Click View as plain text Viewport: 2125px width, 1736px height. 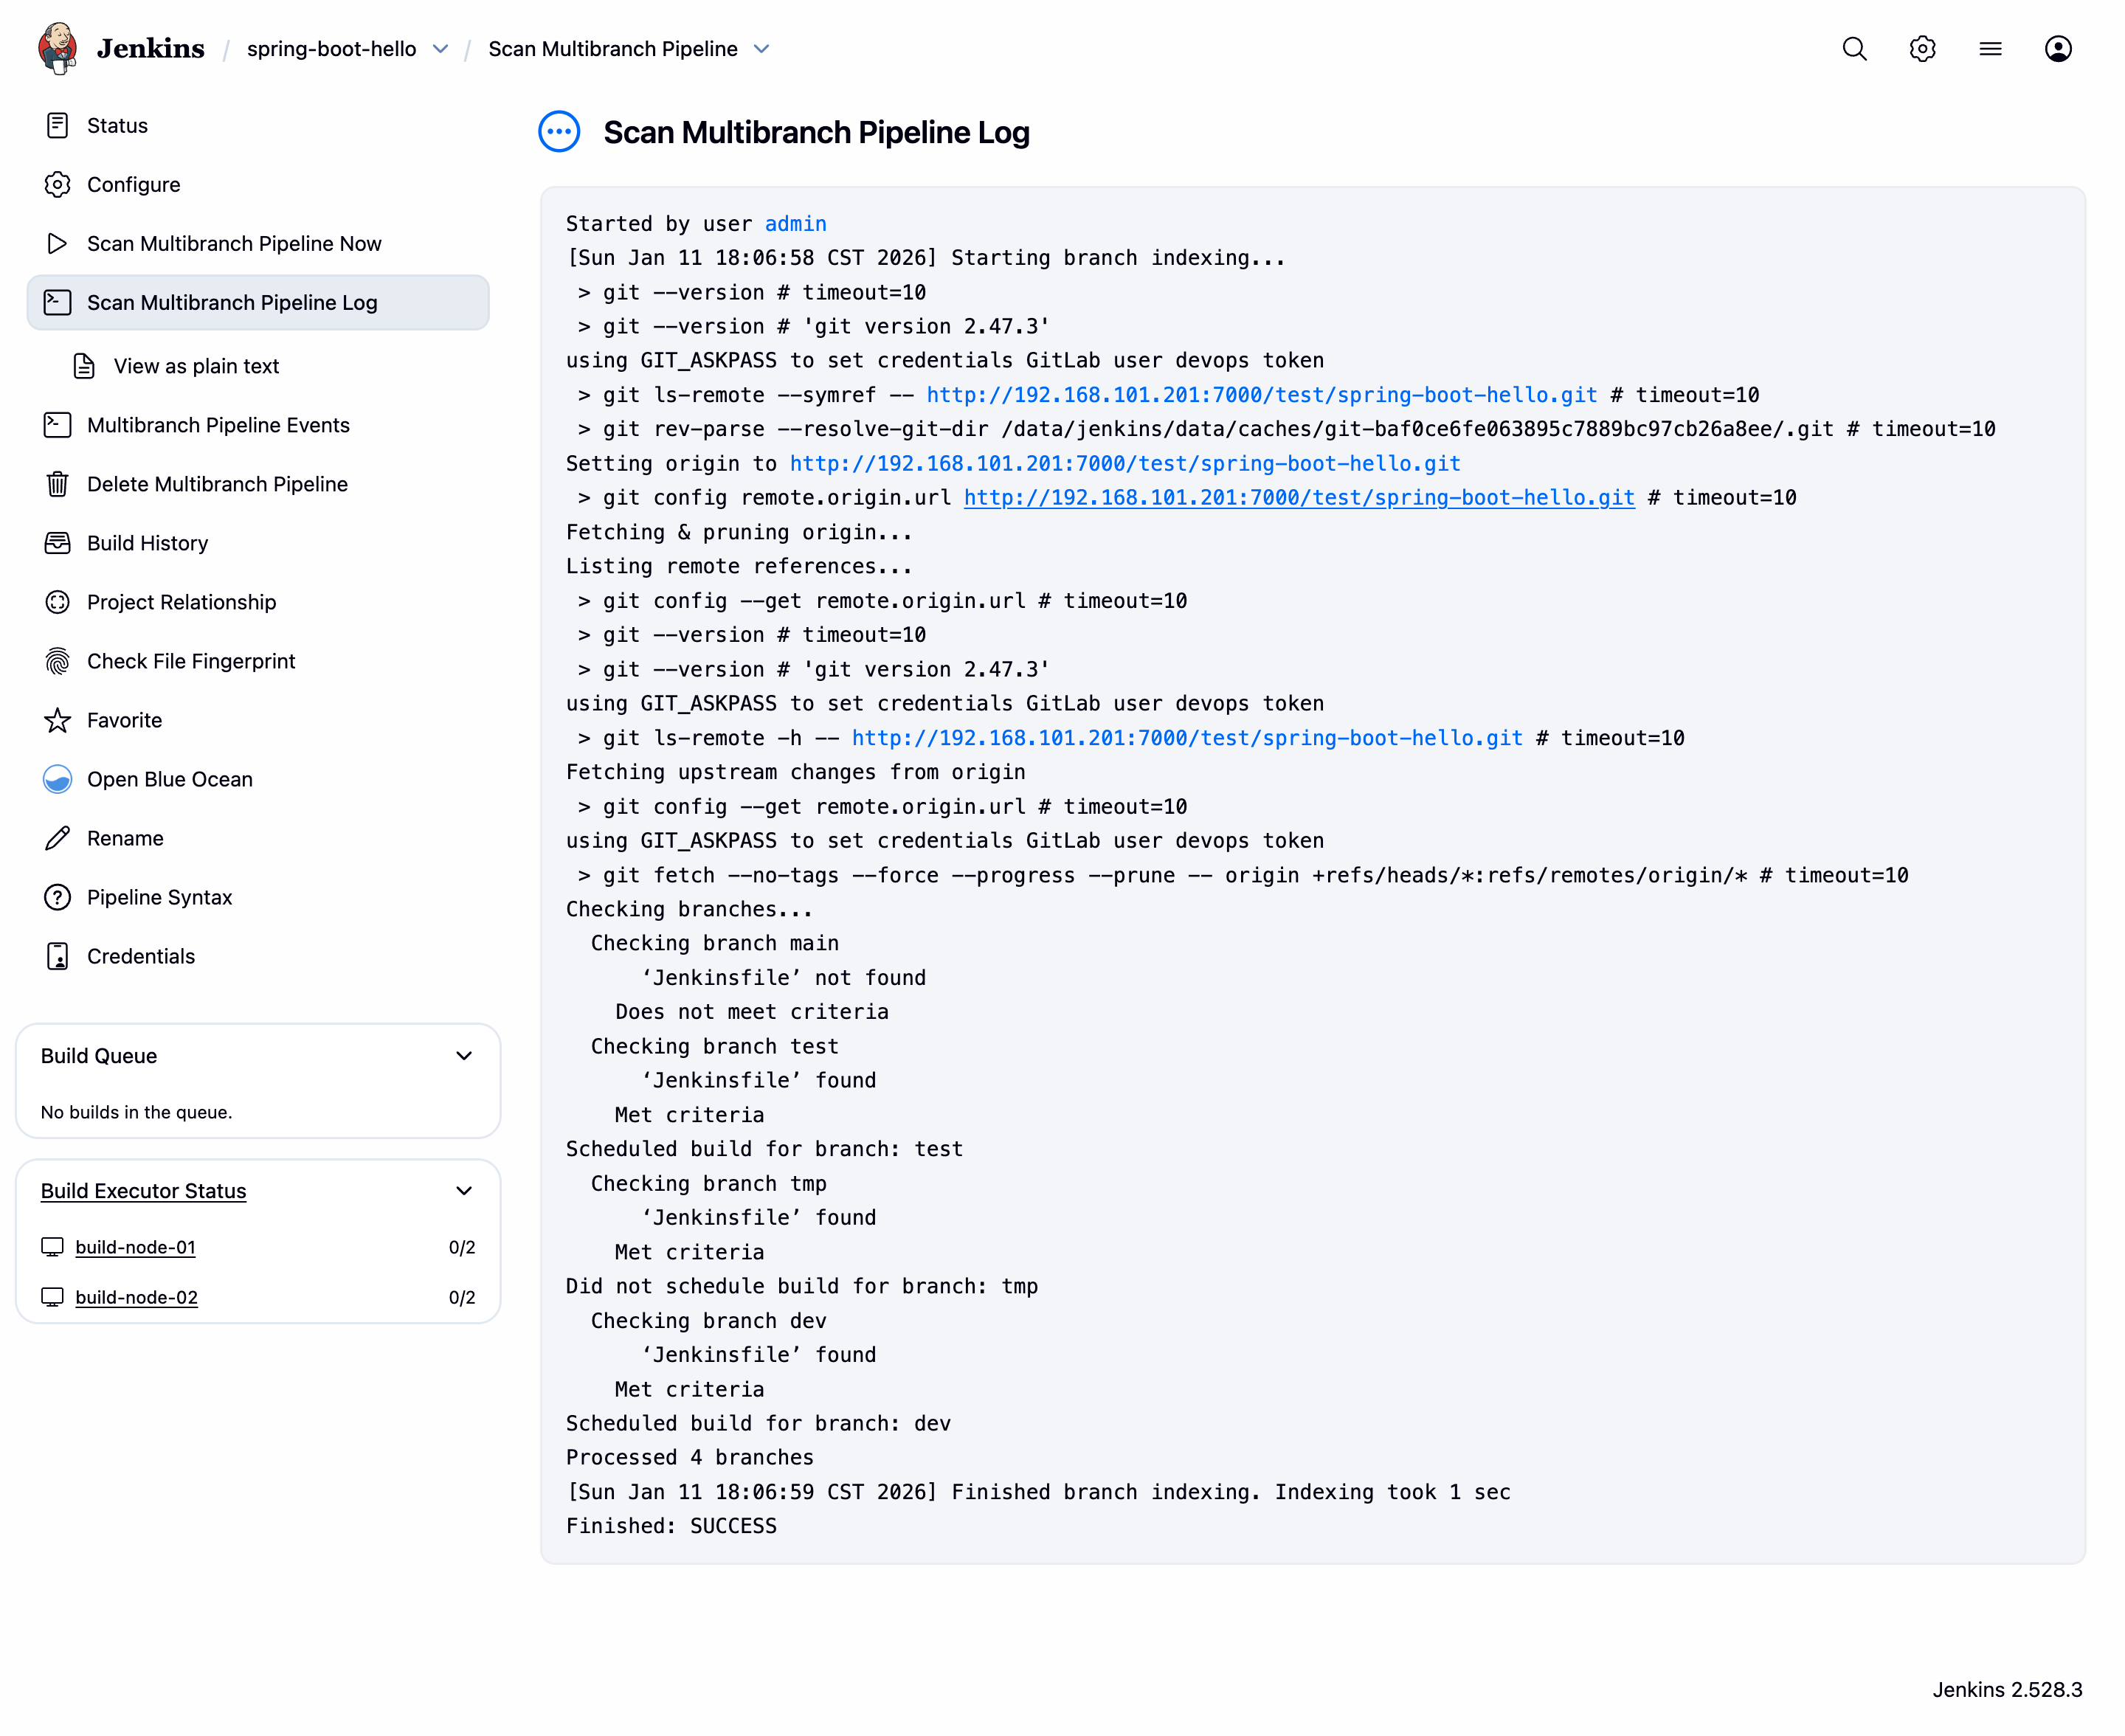(x=196, y=366)
